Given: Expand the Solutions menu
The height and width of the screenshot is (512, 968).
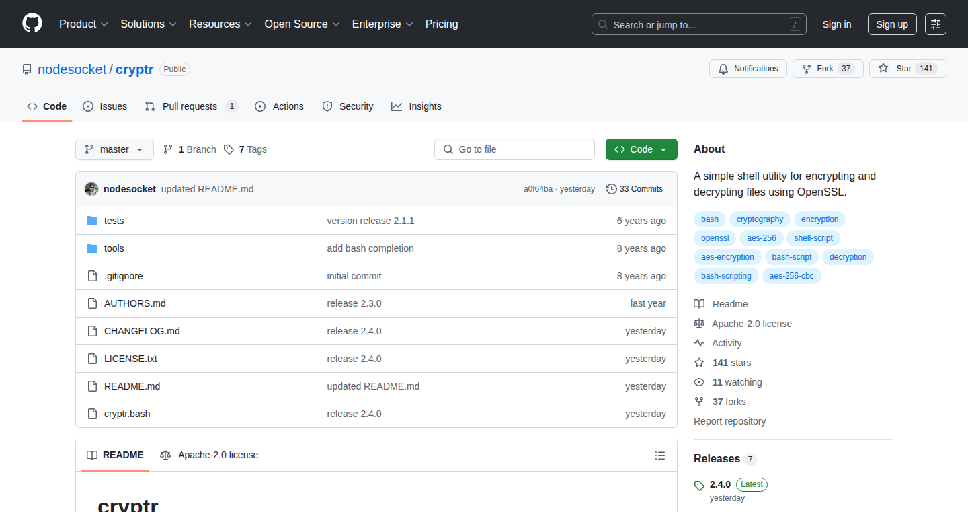Looking at the screenshot, I should 149,24.
